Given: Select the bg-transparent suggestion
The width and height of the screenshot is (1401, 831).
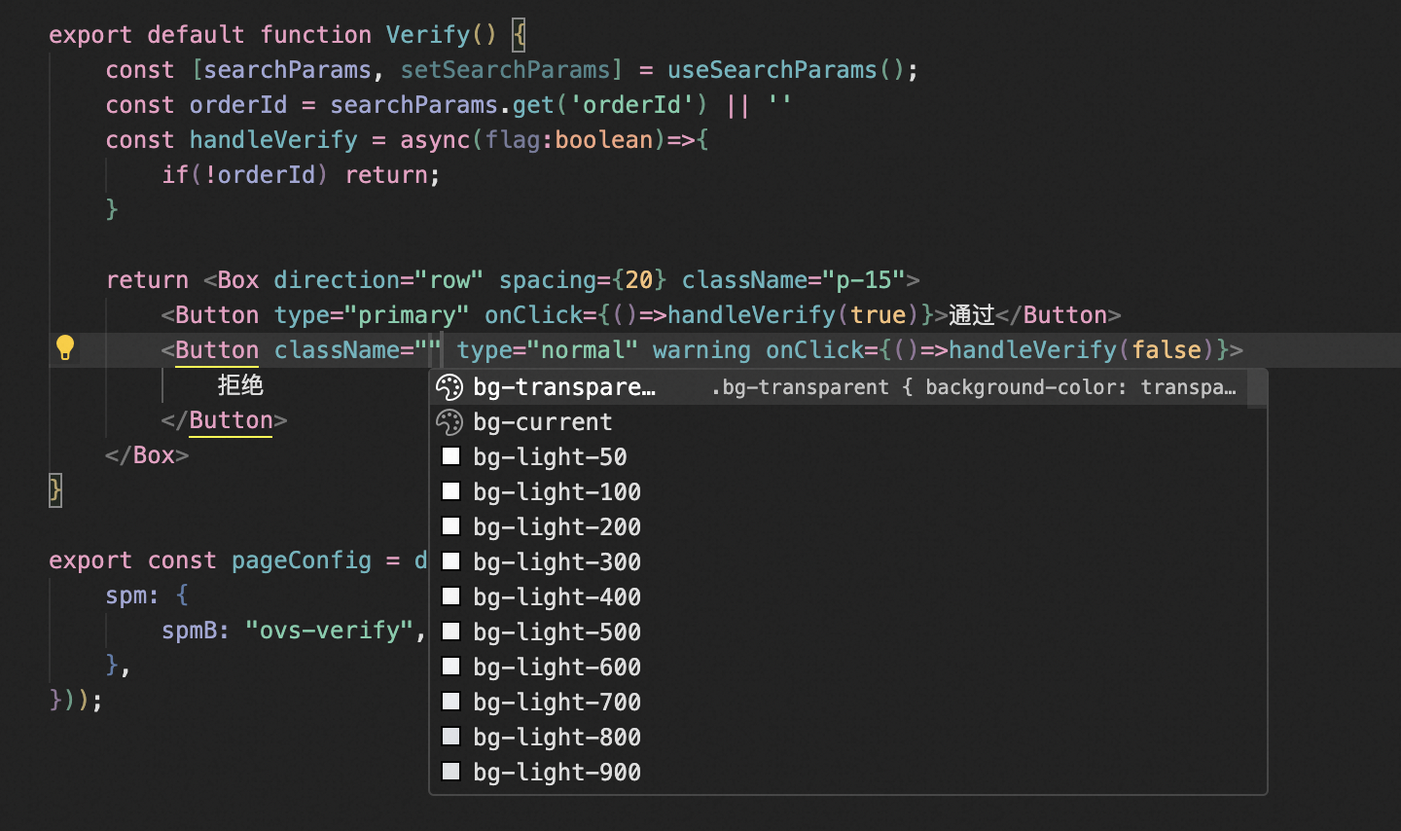Looking at the screenshot, I should pos(839,387).
